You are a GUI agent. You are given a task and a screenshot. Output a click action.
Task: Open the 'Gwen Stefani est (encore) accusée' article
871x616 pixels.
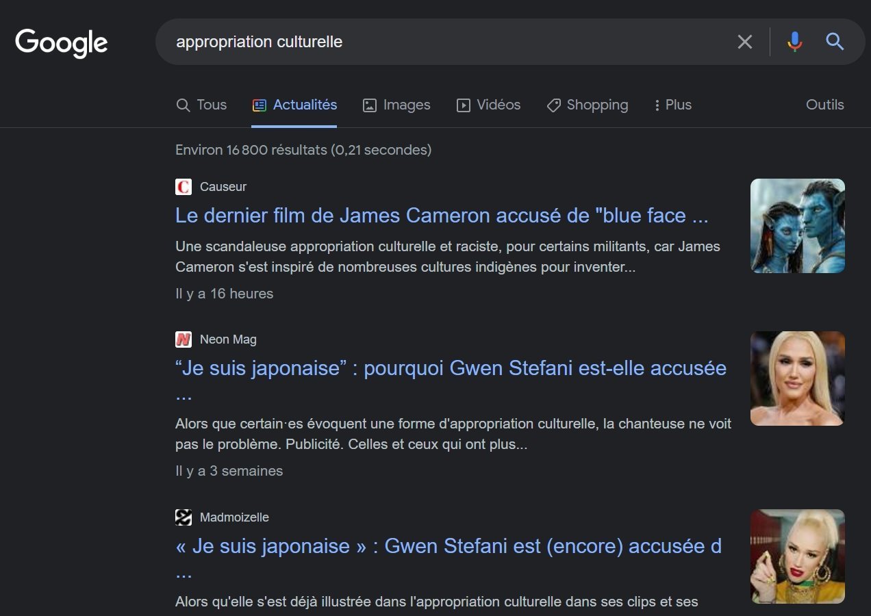click(449, 559)
